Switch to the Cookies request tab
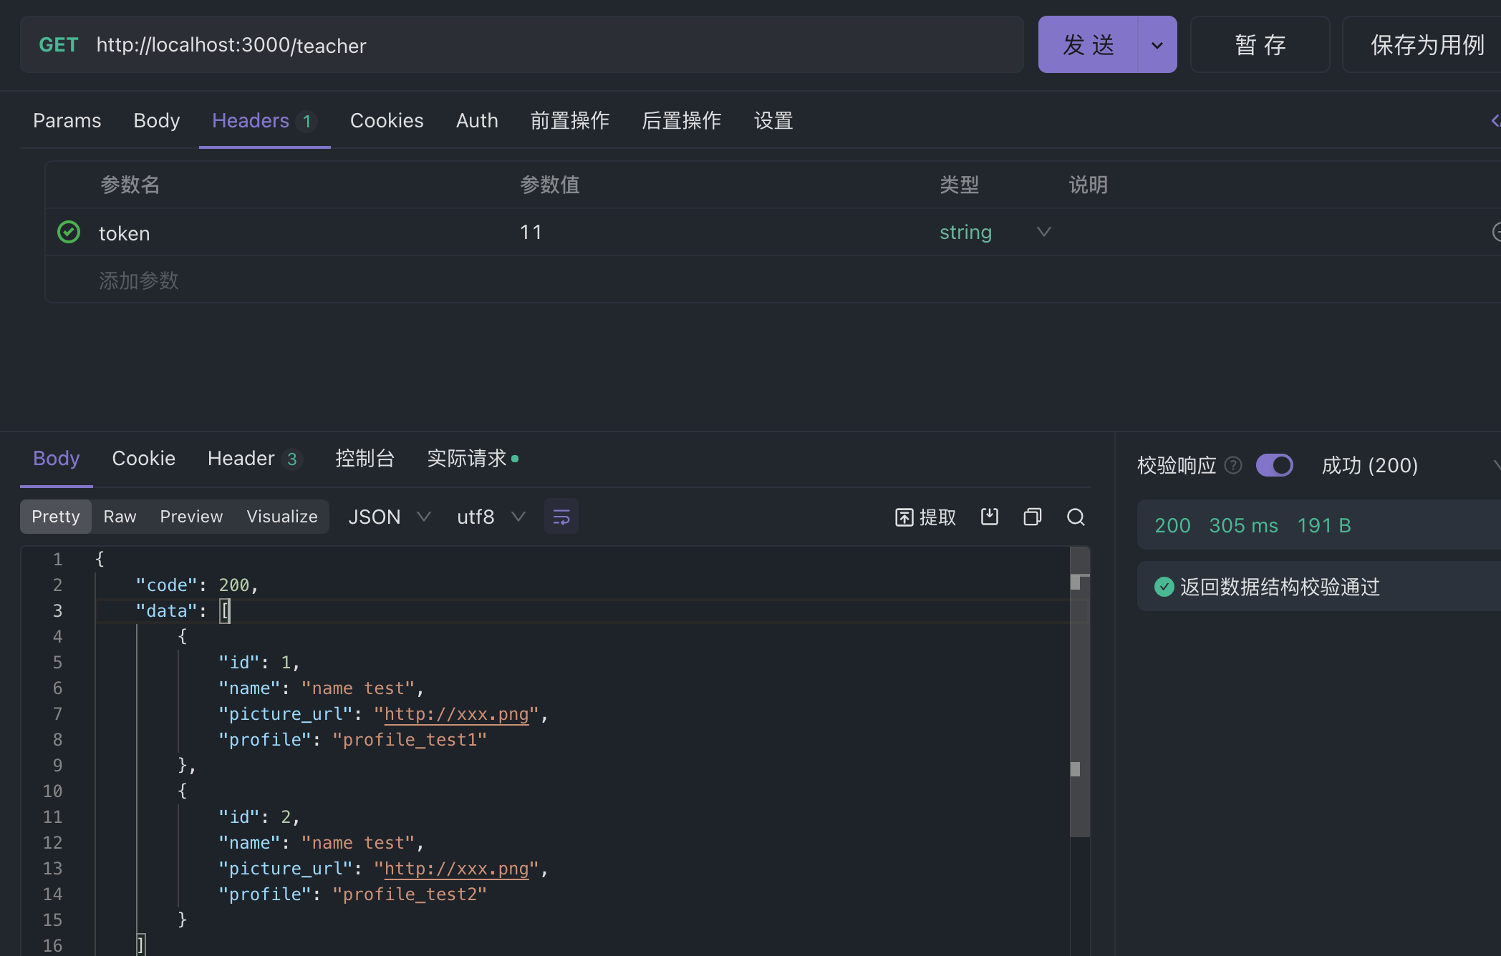This screenshot has height=956, width=1501. (386, 121)
